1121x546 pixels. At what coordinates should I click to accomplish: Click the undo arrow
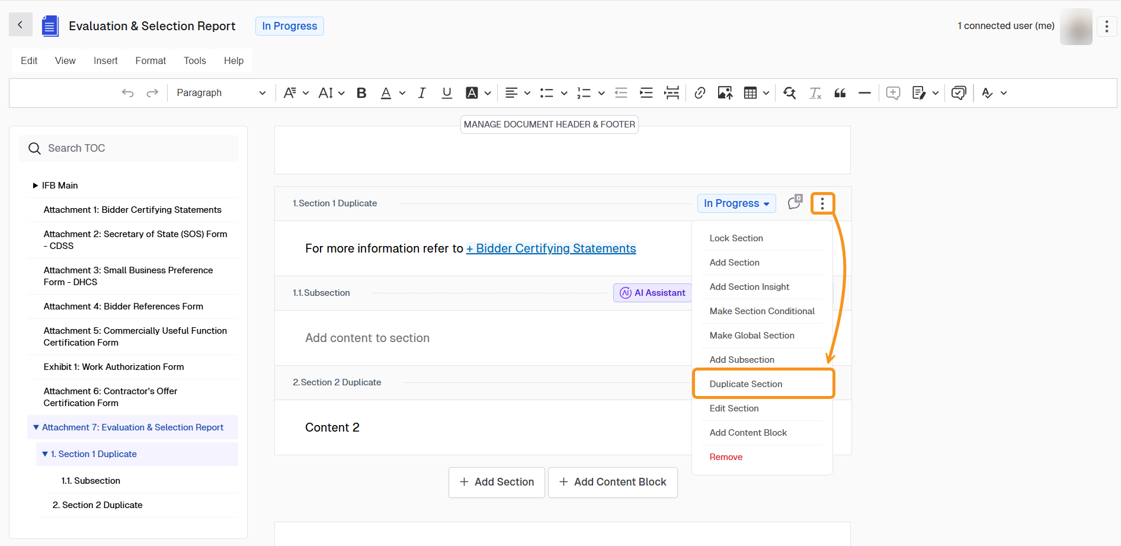(x=127, y=93)
